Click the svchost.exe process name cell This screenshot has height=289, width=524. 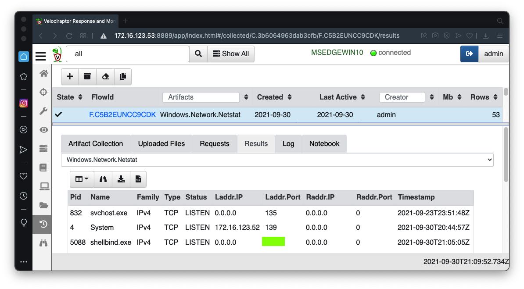point(109,213)
